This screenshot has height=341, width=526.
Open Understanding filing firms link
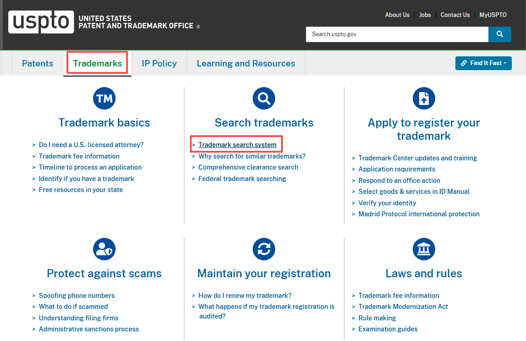(78, 318)
